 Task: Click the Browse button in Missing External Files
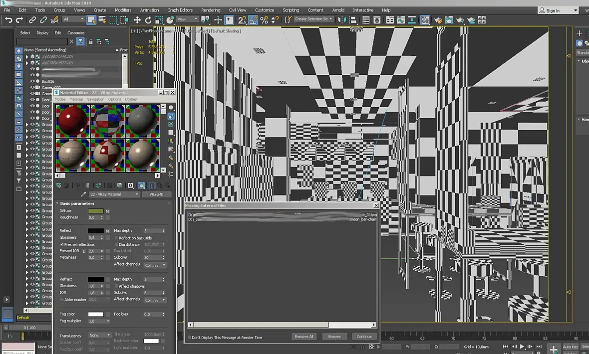pyautogui.click(x=334, y=337)
